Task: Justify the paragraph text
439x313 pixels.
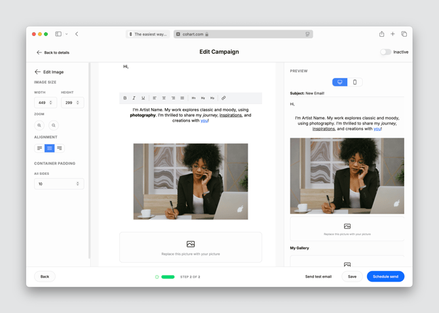Action: (182, 98)
